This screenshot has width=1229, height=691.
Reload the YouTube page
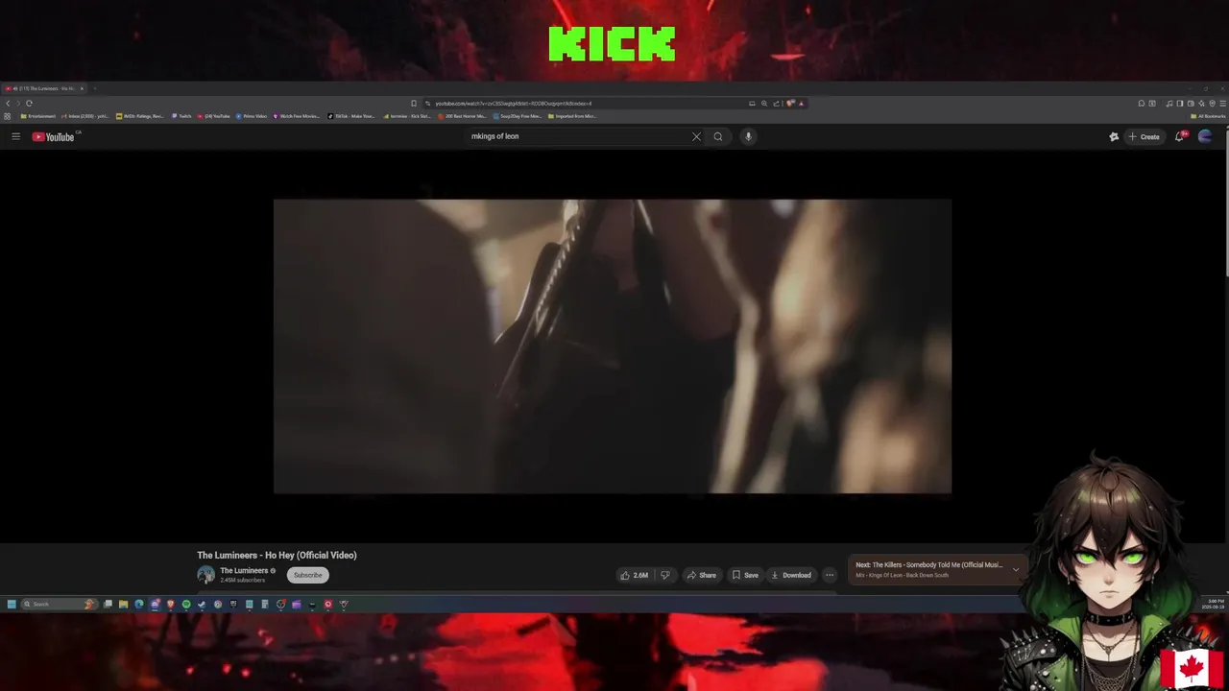coord(29,103)
